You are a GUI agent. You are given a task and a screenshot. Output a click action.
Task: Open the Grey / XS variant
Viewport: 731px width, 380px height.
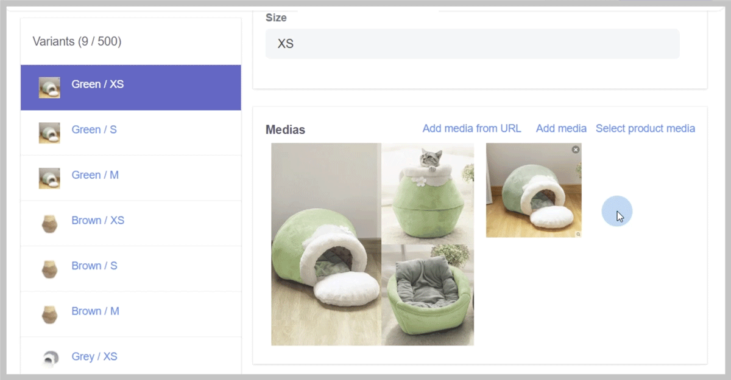point(94,356)
